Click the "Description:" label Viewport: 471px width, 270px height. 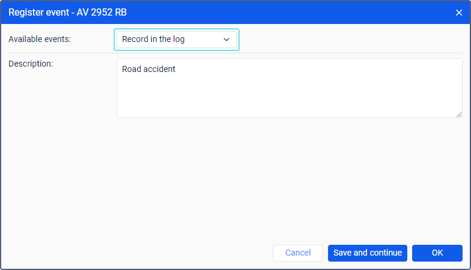(x=31, y=64)
